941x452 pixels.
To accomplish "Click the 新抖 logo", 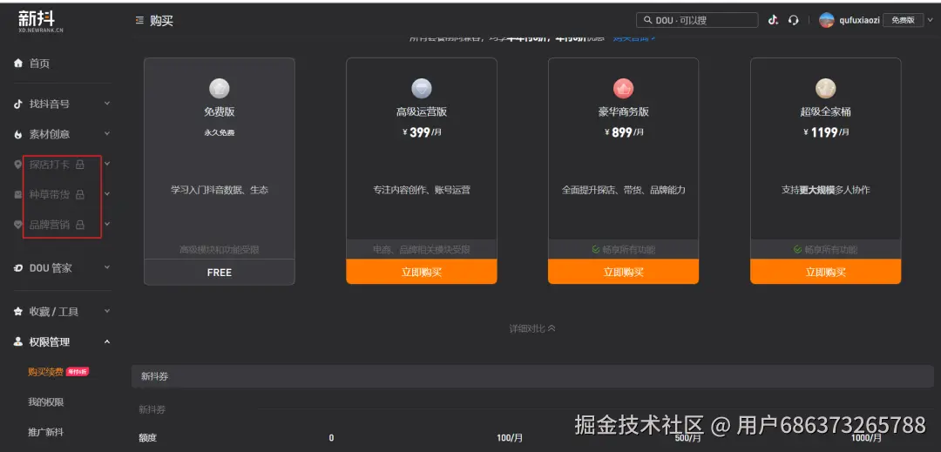I will pyautogui.click(x=40, y=21).
